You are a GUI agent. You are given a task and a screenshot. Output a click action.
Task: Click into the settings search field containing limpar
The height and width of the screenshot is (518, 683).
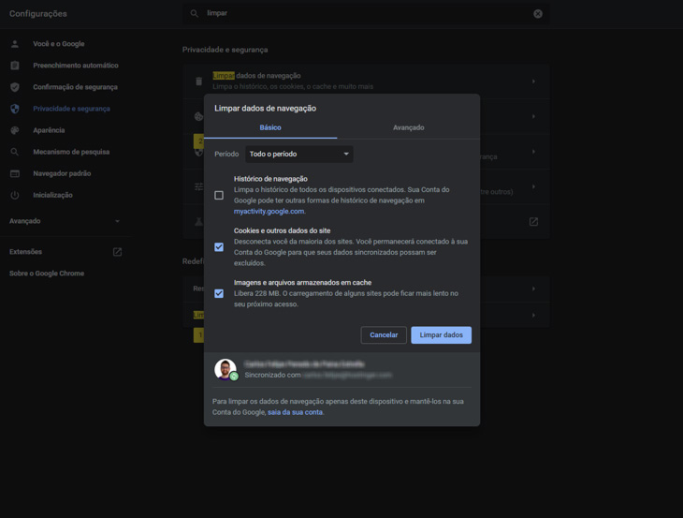[x=366, y=13]
